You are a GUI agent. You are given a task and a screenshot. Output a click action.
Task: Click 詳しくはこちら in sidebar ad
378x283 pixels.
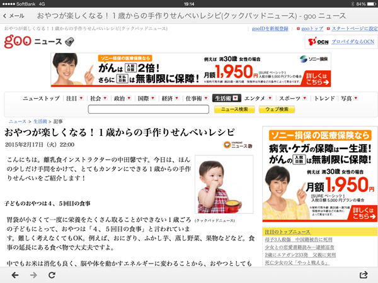click(x=364, y=213)
